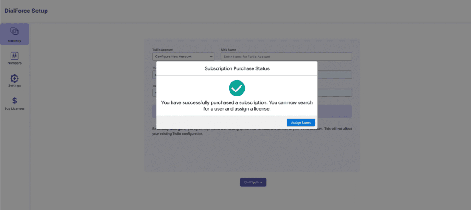Click the Subscription Purchase Status dialog title

237,68
